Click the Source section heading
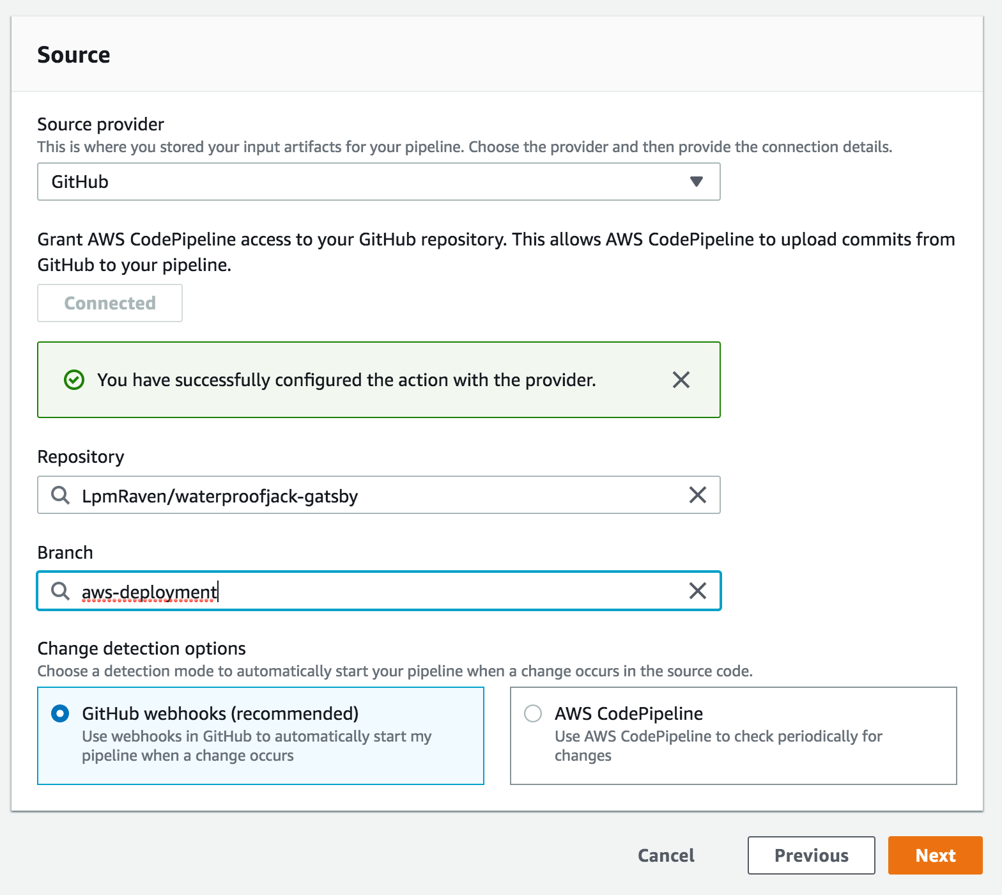The height and width of the screenshot is (895, 1002). (73, 55)
